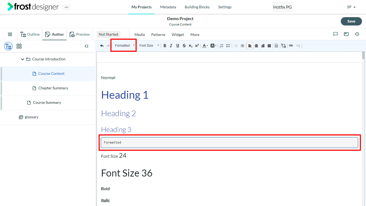This screenshot has height=206, width=366.
Task: Click inside the Formatted code block
Action: click(229, 142)
